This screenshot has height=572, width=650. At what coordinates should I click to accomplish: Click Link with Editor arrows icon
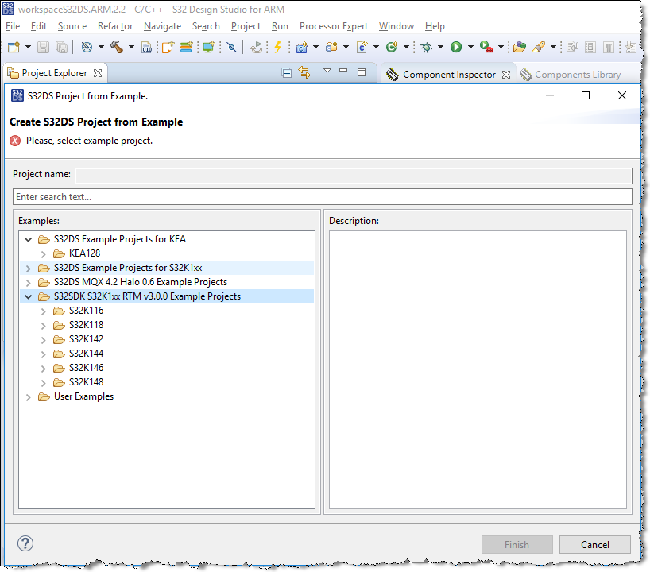click(304, 73)
